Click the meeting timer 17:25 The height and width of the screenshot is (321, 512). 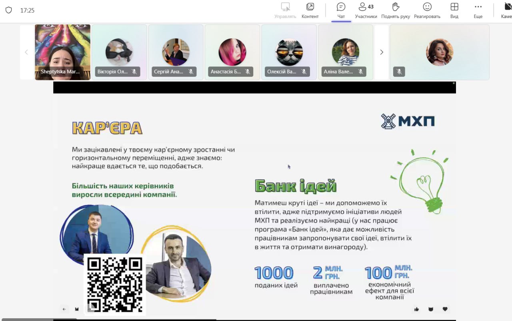(27, 11)
